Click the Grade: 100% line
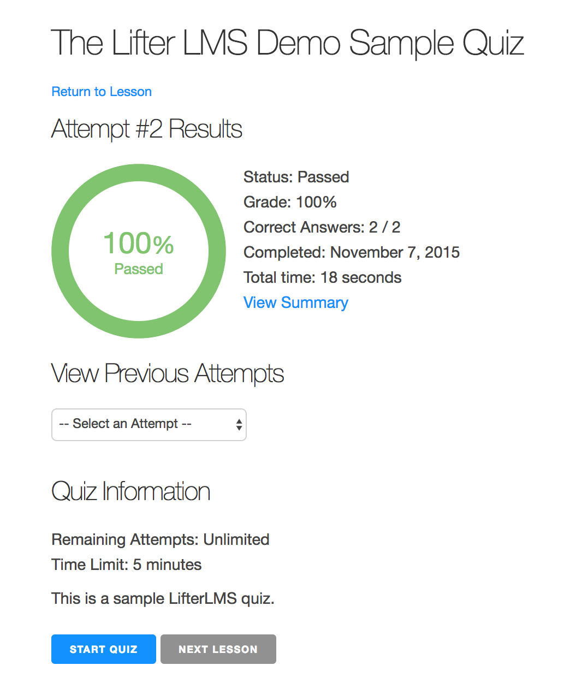This screenshot has height=677, width=582. [290, 202]
